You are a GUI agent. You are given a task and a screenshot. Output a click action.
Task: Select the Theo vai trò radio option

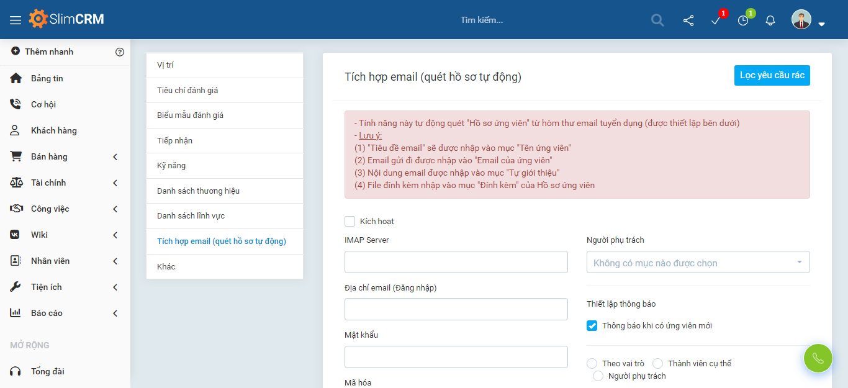coord(592,363)
